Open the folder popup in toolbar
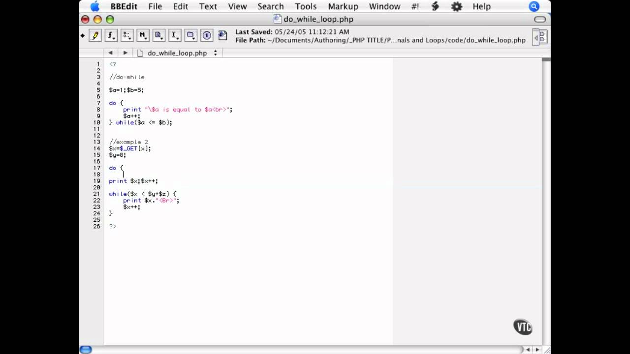 point(190,35)
